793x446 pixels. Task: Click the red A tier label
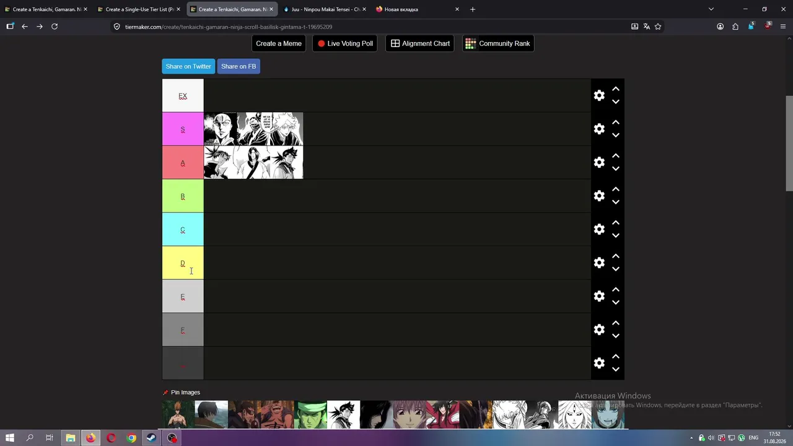[x=183, y=163]
